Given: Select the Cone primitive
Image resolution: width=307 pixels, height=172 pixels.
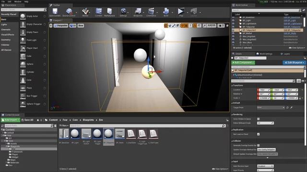Looking at the screenshot, I should pyautogui.click(x=33, y=80).
